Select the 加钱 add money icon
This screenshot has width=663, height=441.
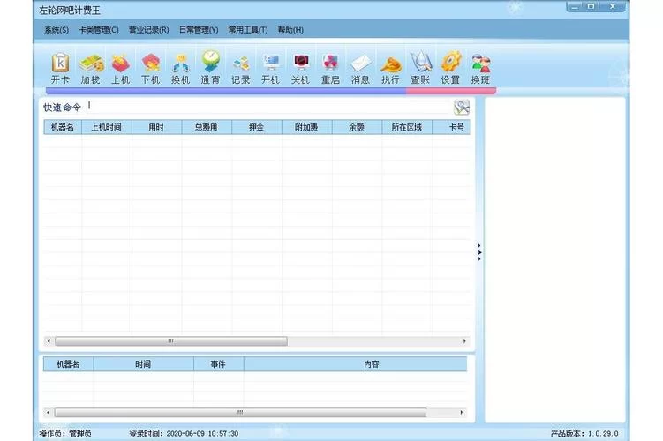pos(90,68)
